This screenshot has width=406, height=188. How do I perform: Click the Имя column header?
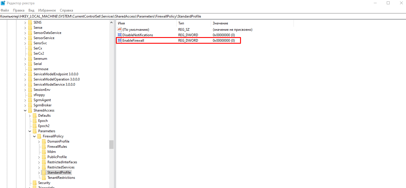146,23
